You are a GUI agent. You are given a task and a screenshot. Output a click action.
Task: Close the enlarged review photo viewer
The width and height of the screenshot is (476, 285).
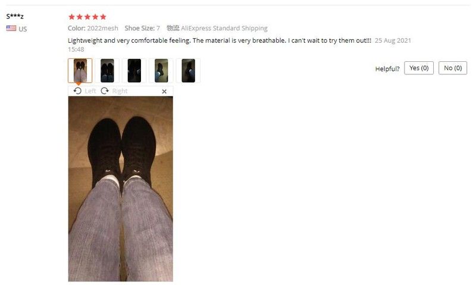pyautogui.click(x=164, y=92)
